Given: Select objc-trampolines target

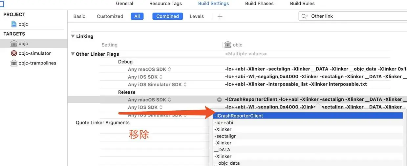Looking at the screenshot, I should [37, 63].
